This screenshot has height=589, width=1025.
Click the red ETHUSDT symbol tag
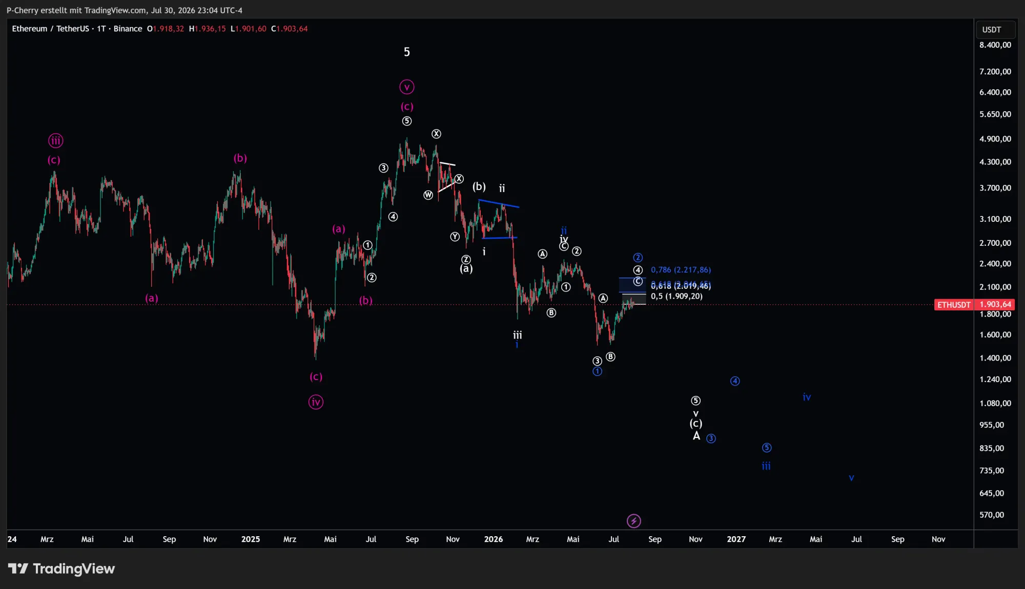[954, 305]
